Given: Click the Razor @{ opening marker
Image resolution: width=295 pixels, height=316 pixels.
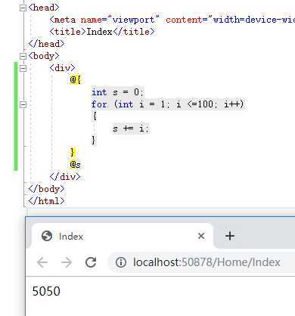Looking at the screenshot, I should 76,80.
